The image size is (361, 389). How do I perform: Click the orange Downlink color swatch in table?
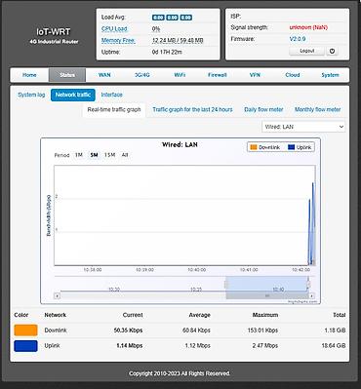click(x=25, y=331)
